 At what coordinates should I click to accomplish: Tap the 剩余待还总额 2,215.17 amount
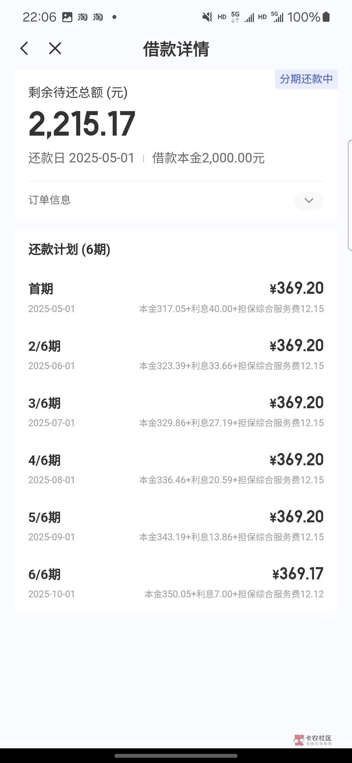pos(82,124)
